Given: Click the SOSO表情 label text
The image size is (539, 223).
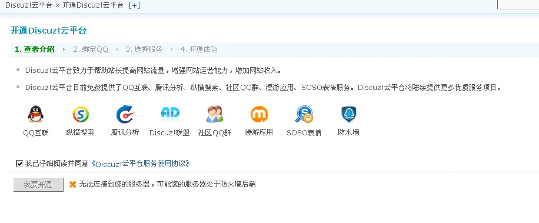Looking at the screenshot, I should tap(304, 132).
